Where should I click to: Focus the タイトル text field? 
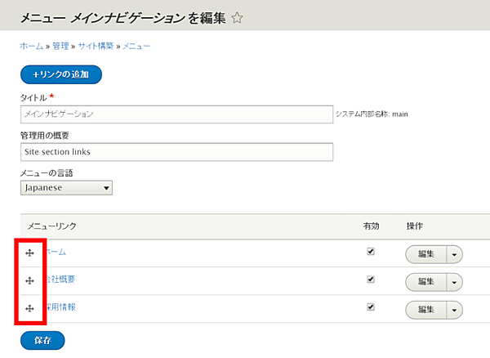[177, 114]
